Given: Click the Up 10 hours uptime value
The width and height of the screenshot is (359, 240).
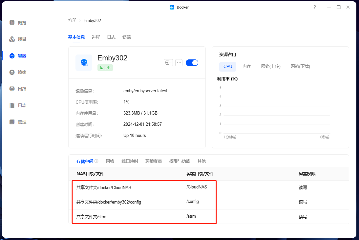Looking at the screenshot, I should [135, 135].
